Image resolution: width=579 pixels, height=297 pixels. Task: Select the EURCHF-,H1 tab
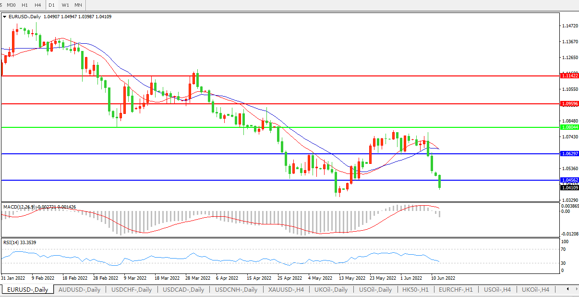456,289
